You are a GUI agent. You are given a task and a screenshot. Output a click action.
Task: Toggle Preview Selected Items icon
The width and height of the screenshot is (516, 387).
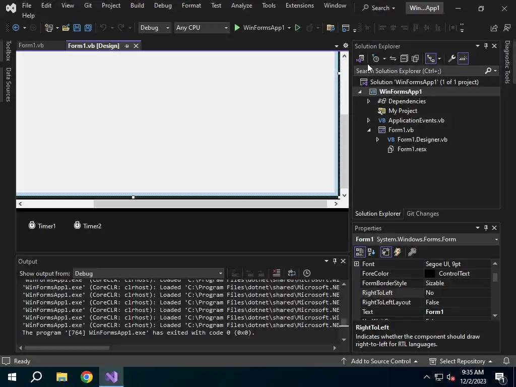pyautogui.click(x=463, y=58)
